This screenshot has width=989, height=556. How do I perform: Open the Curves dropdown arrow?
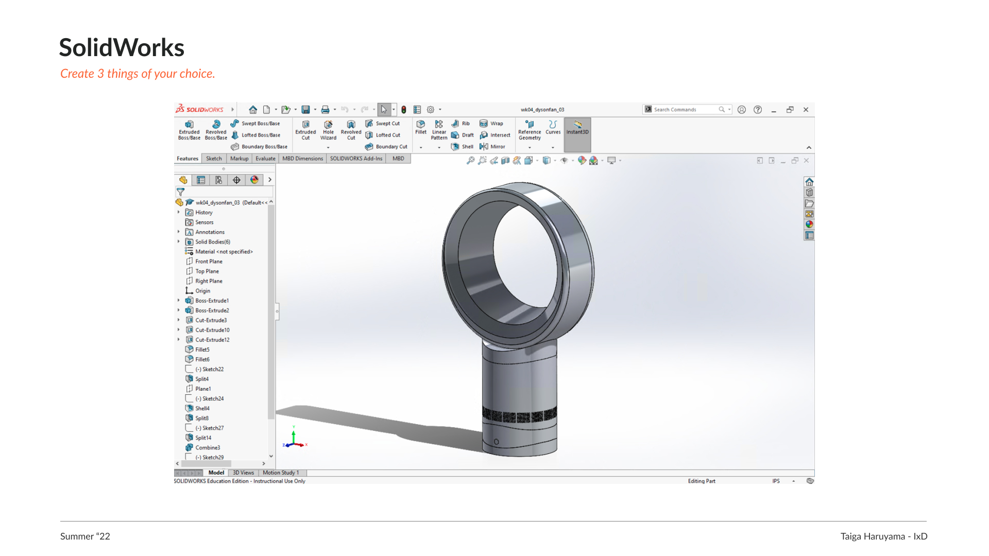pyautogui.click(x=553, y=147)
